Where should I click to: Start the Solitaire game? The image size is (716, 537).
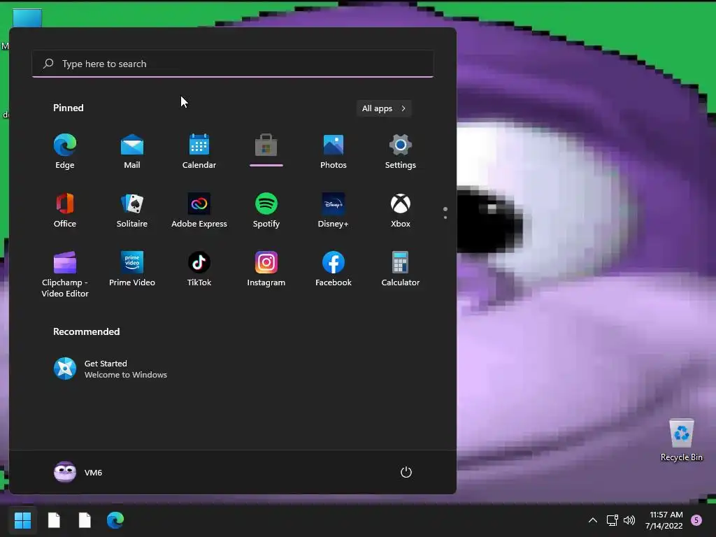pyautogui.click(x=132, y=210)
